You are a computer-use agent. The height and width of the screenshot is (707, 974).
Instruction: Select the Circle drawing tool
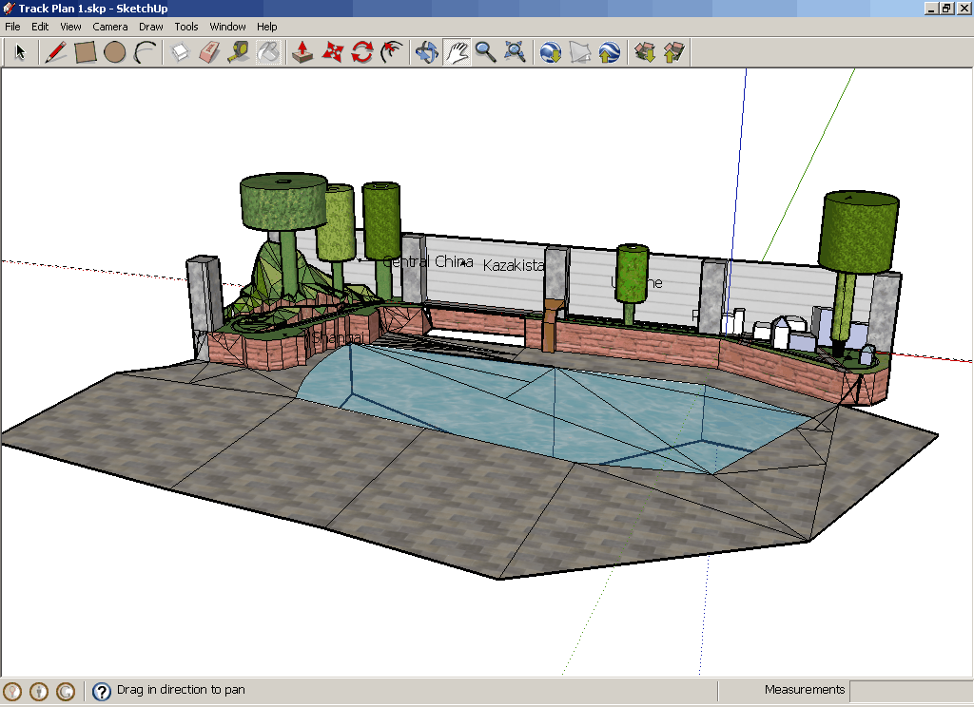coord(115,52)
